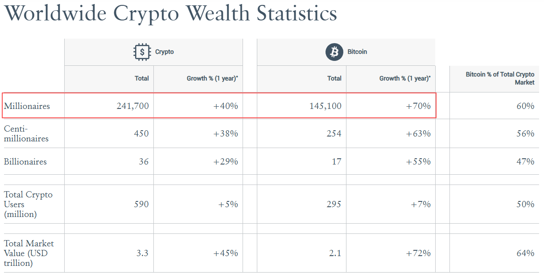The width and height of the screenshot is (544, 273).
Task: Click the +70% Bitcoin millionaires growth cell
Action: (418, 106)
